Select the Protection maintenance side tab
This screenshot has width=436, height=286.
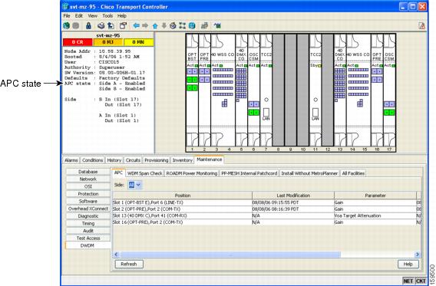[x=88, y=194]
